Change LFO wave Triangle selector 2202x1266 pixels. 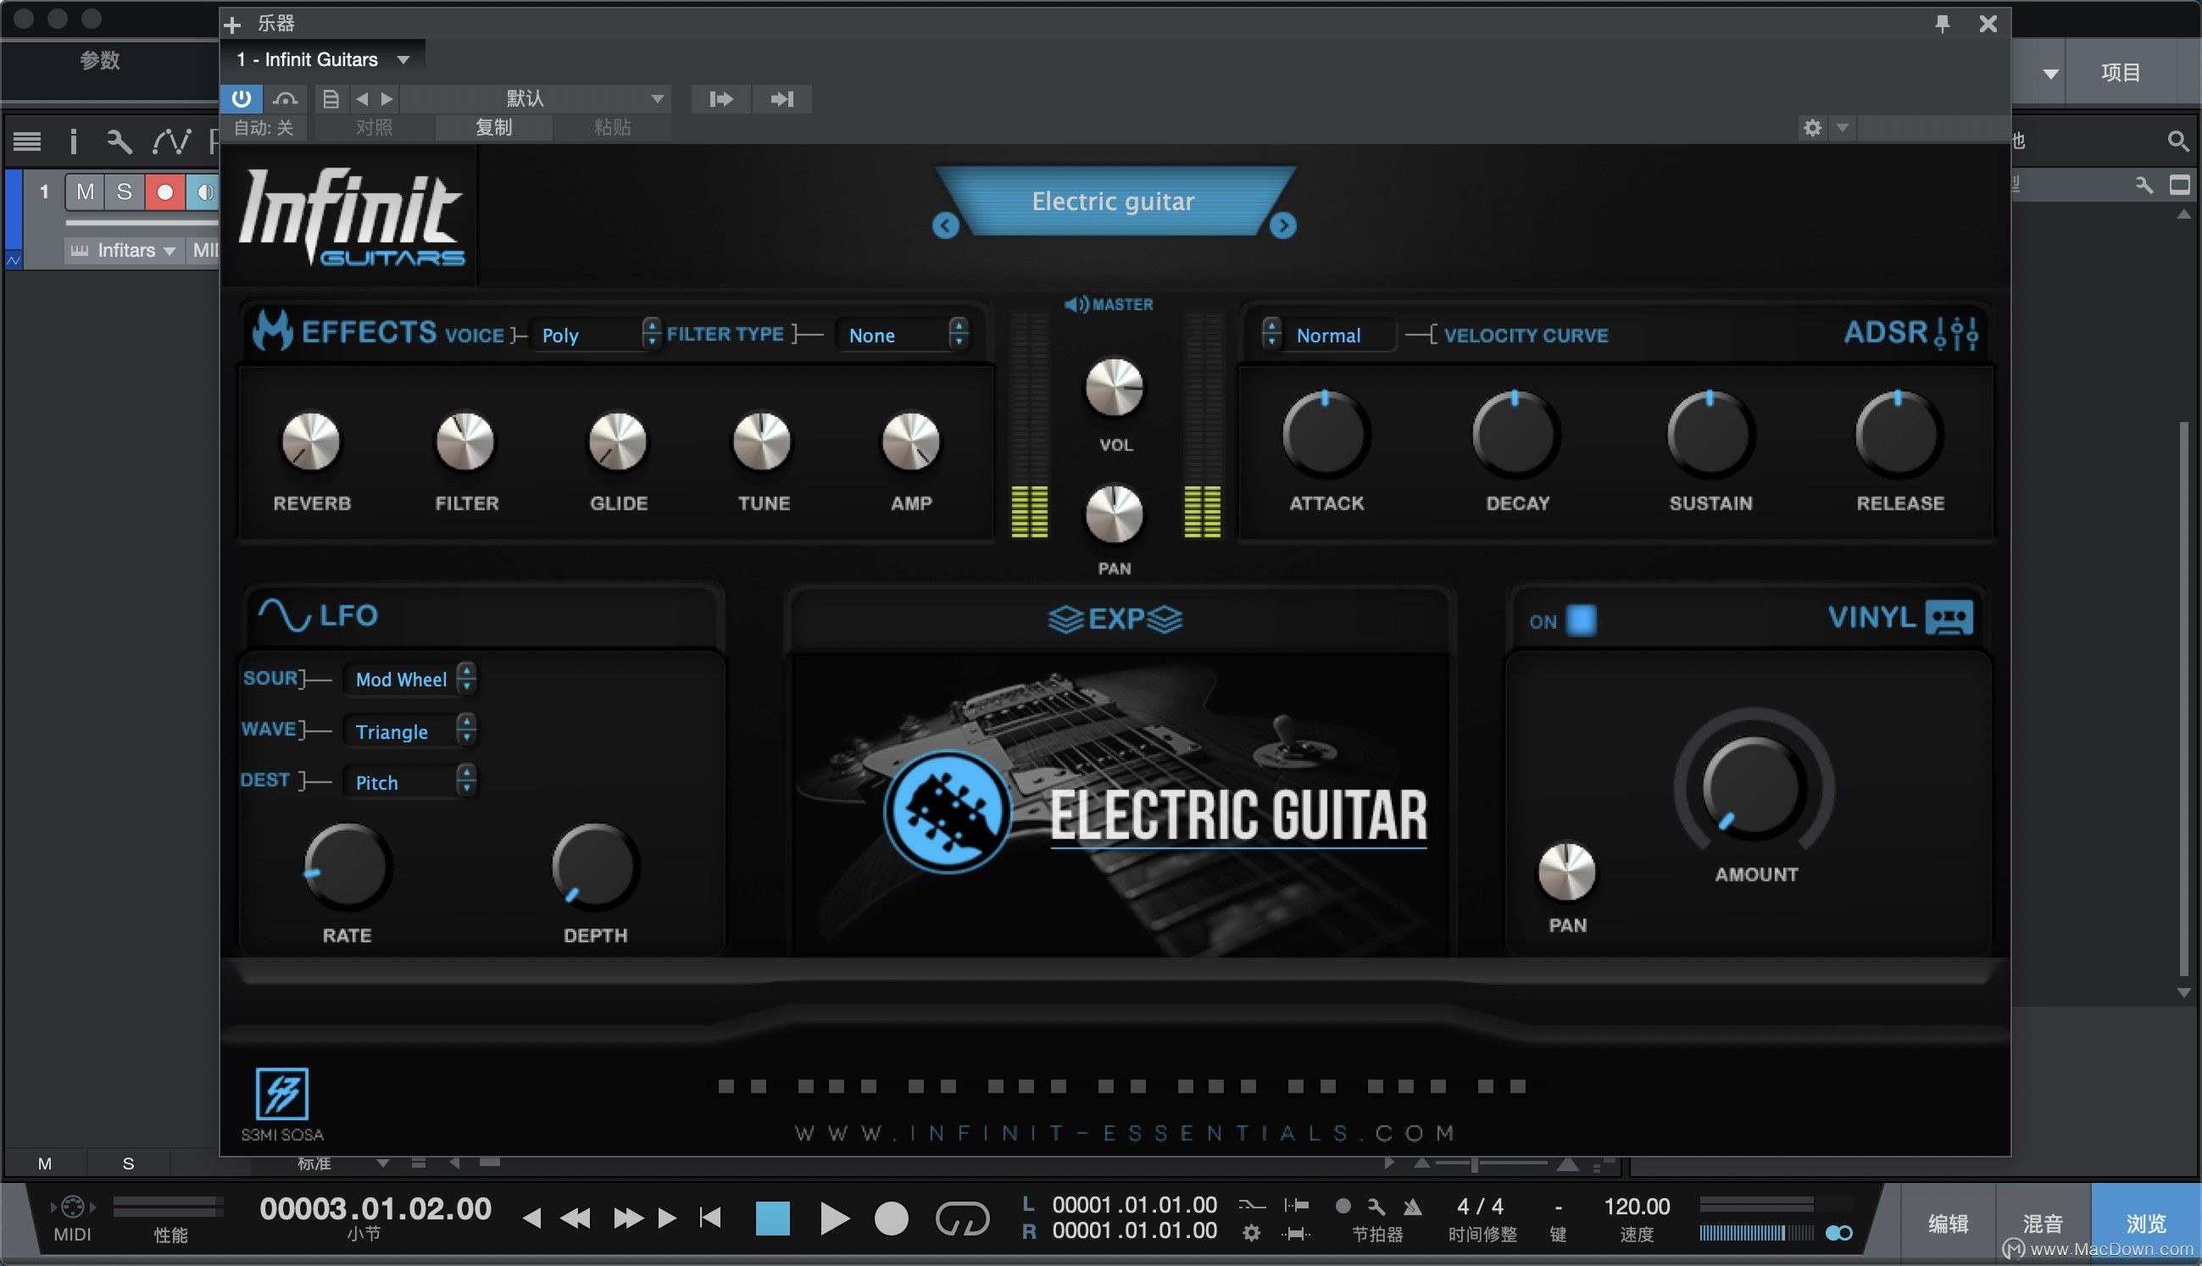pyautogui.click(x=410, y=731)
